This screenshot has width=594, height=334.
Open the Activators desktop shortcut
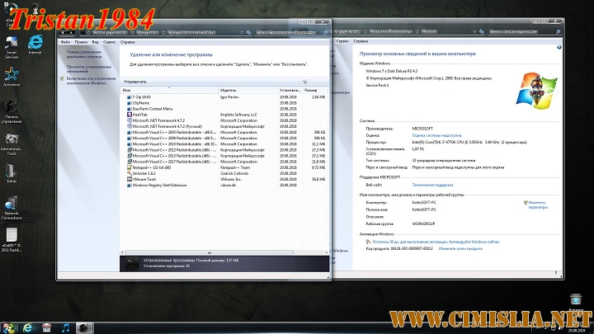(x=12, y=74)
